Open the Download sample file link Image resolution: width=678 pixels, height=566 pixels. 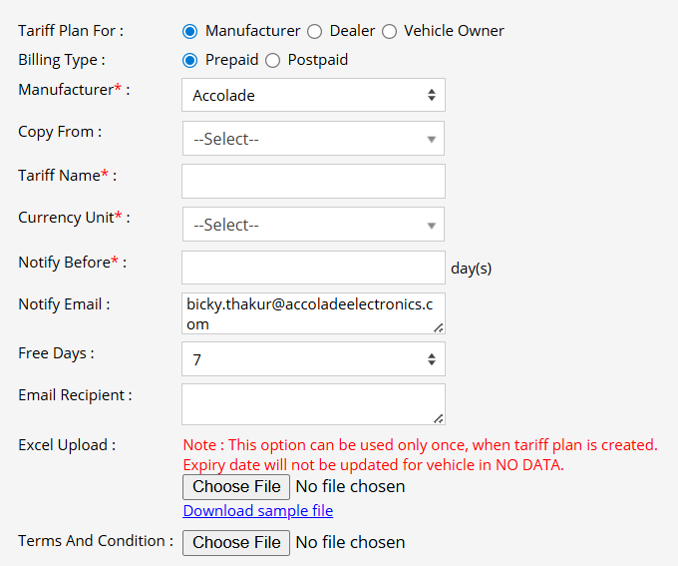[x=258, y=511]
